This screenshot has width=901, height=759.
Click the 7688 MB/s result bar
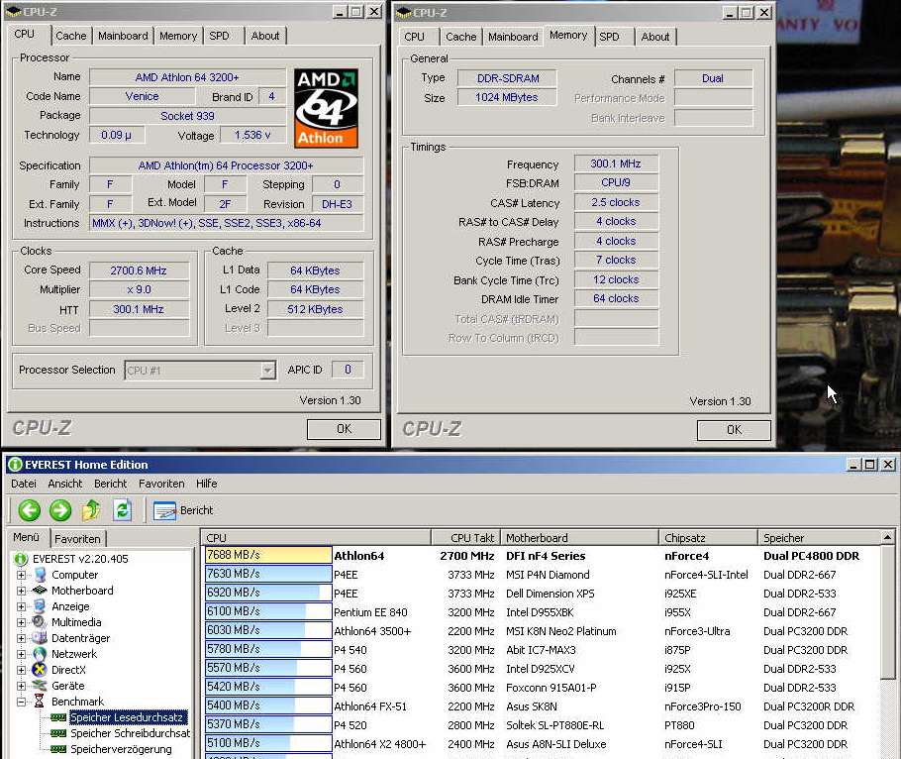point(268,555)
